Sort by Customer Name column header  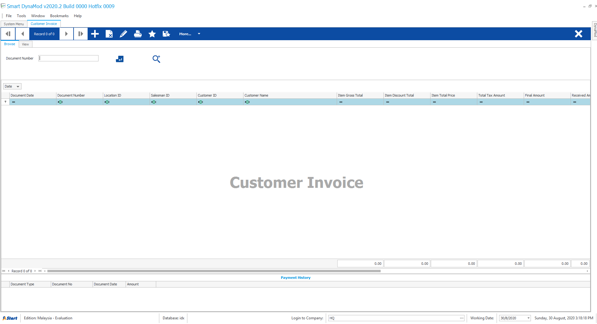tap(290, 95)
